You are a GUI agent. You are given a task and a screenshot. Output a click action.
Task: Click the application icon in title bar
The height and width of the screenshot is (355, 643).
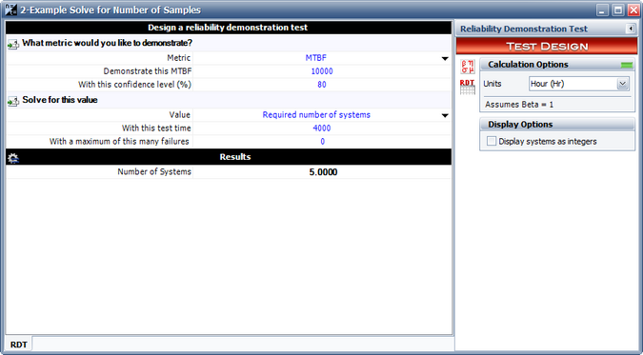[10, 10]
